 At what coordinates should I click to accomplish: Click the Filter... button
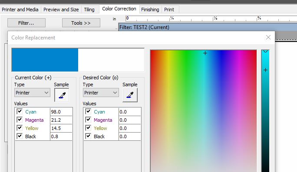[x=26, y=23]
